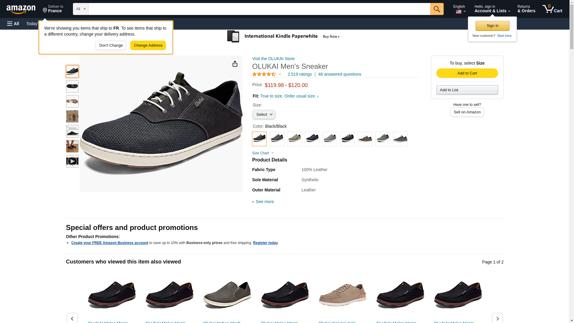Expand the search category All dropdown
This screenshot has height=323, width=574.
click(80, 9)
